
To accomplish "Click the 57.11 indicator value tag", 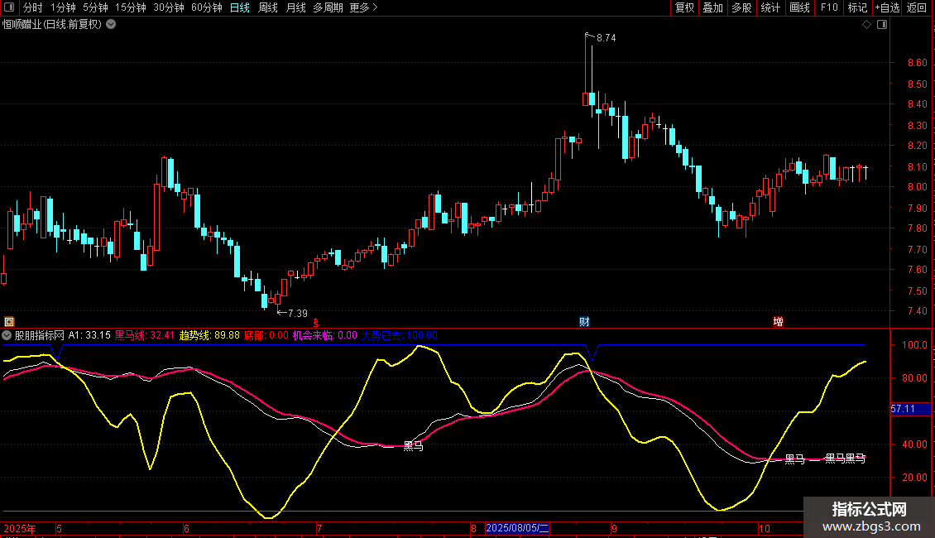I will (x=904, y=409).
